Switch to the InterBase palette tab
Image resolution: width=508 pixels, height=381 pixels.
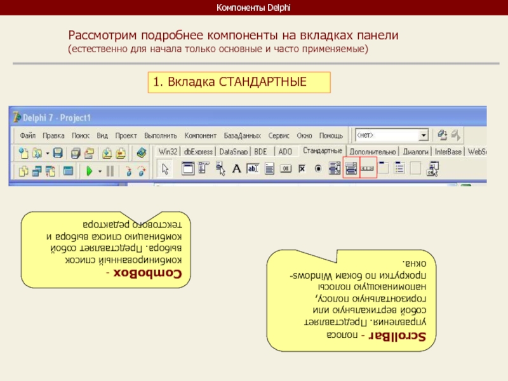pos(448,152)
